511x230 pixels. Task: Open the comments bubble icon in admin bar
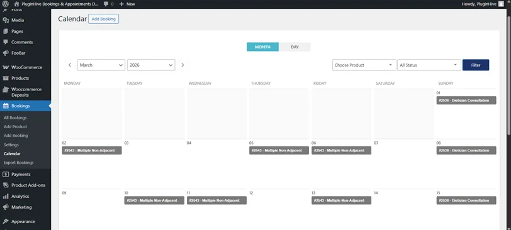pos(106,4)
